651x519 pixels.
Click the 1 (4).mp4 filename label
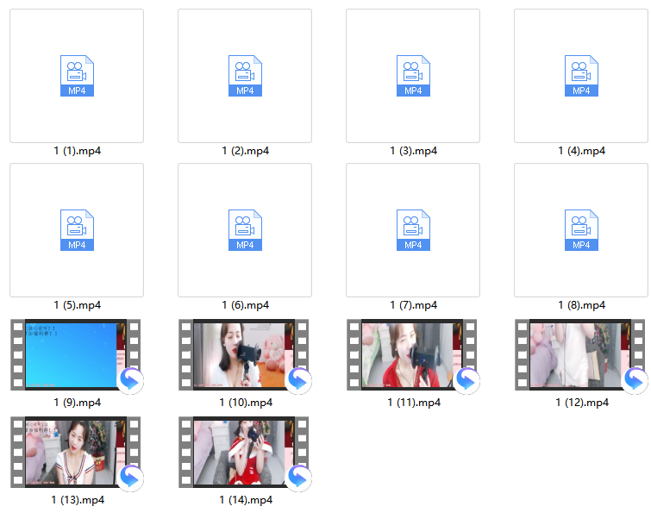(581, 151)
